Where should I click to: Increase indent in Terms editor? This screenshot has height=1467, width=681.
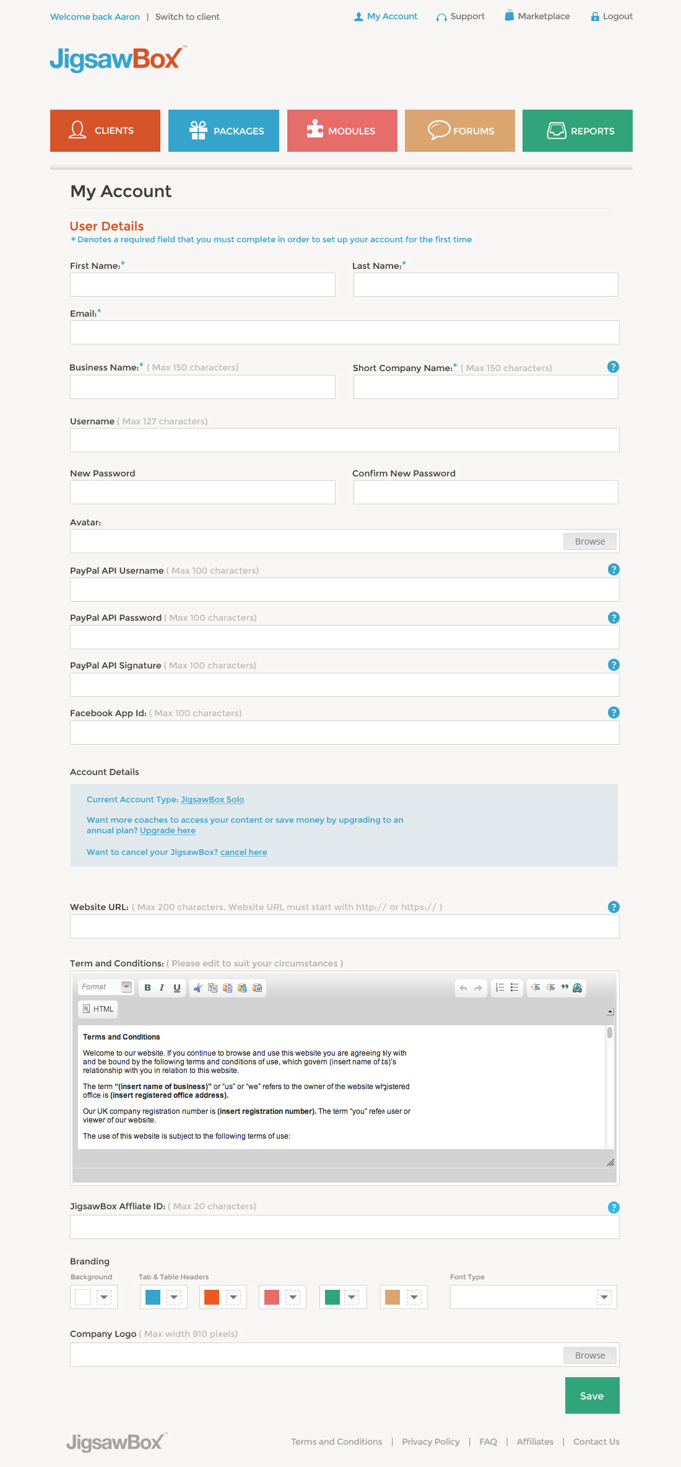pos(550,987)
